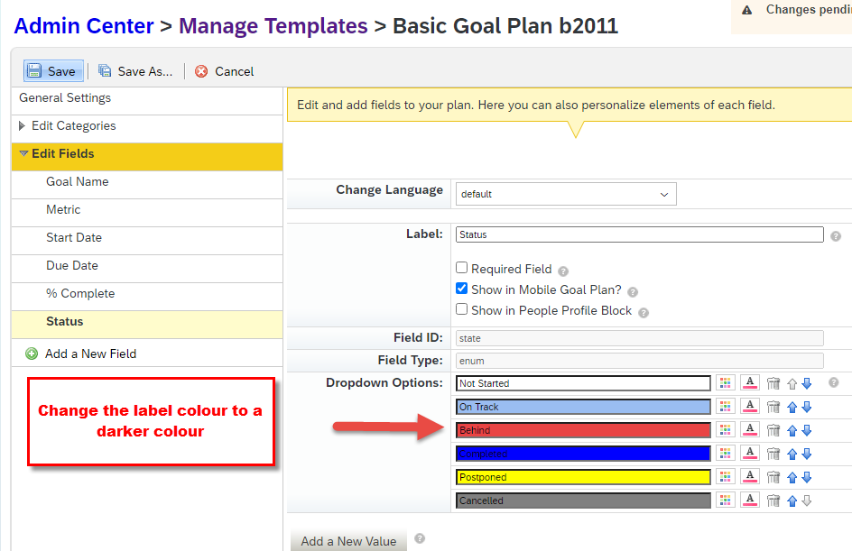Move On Track option up

[792, 407]
